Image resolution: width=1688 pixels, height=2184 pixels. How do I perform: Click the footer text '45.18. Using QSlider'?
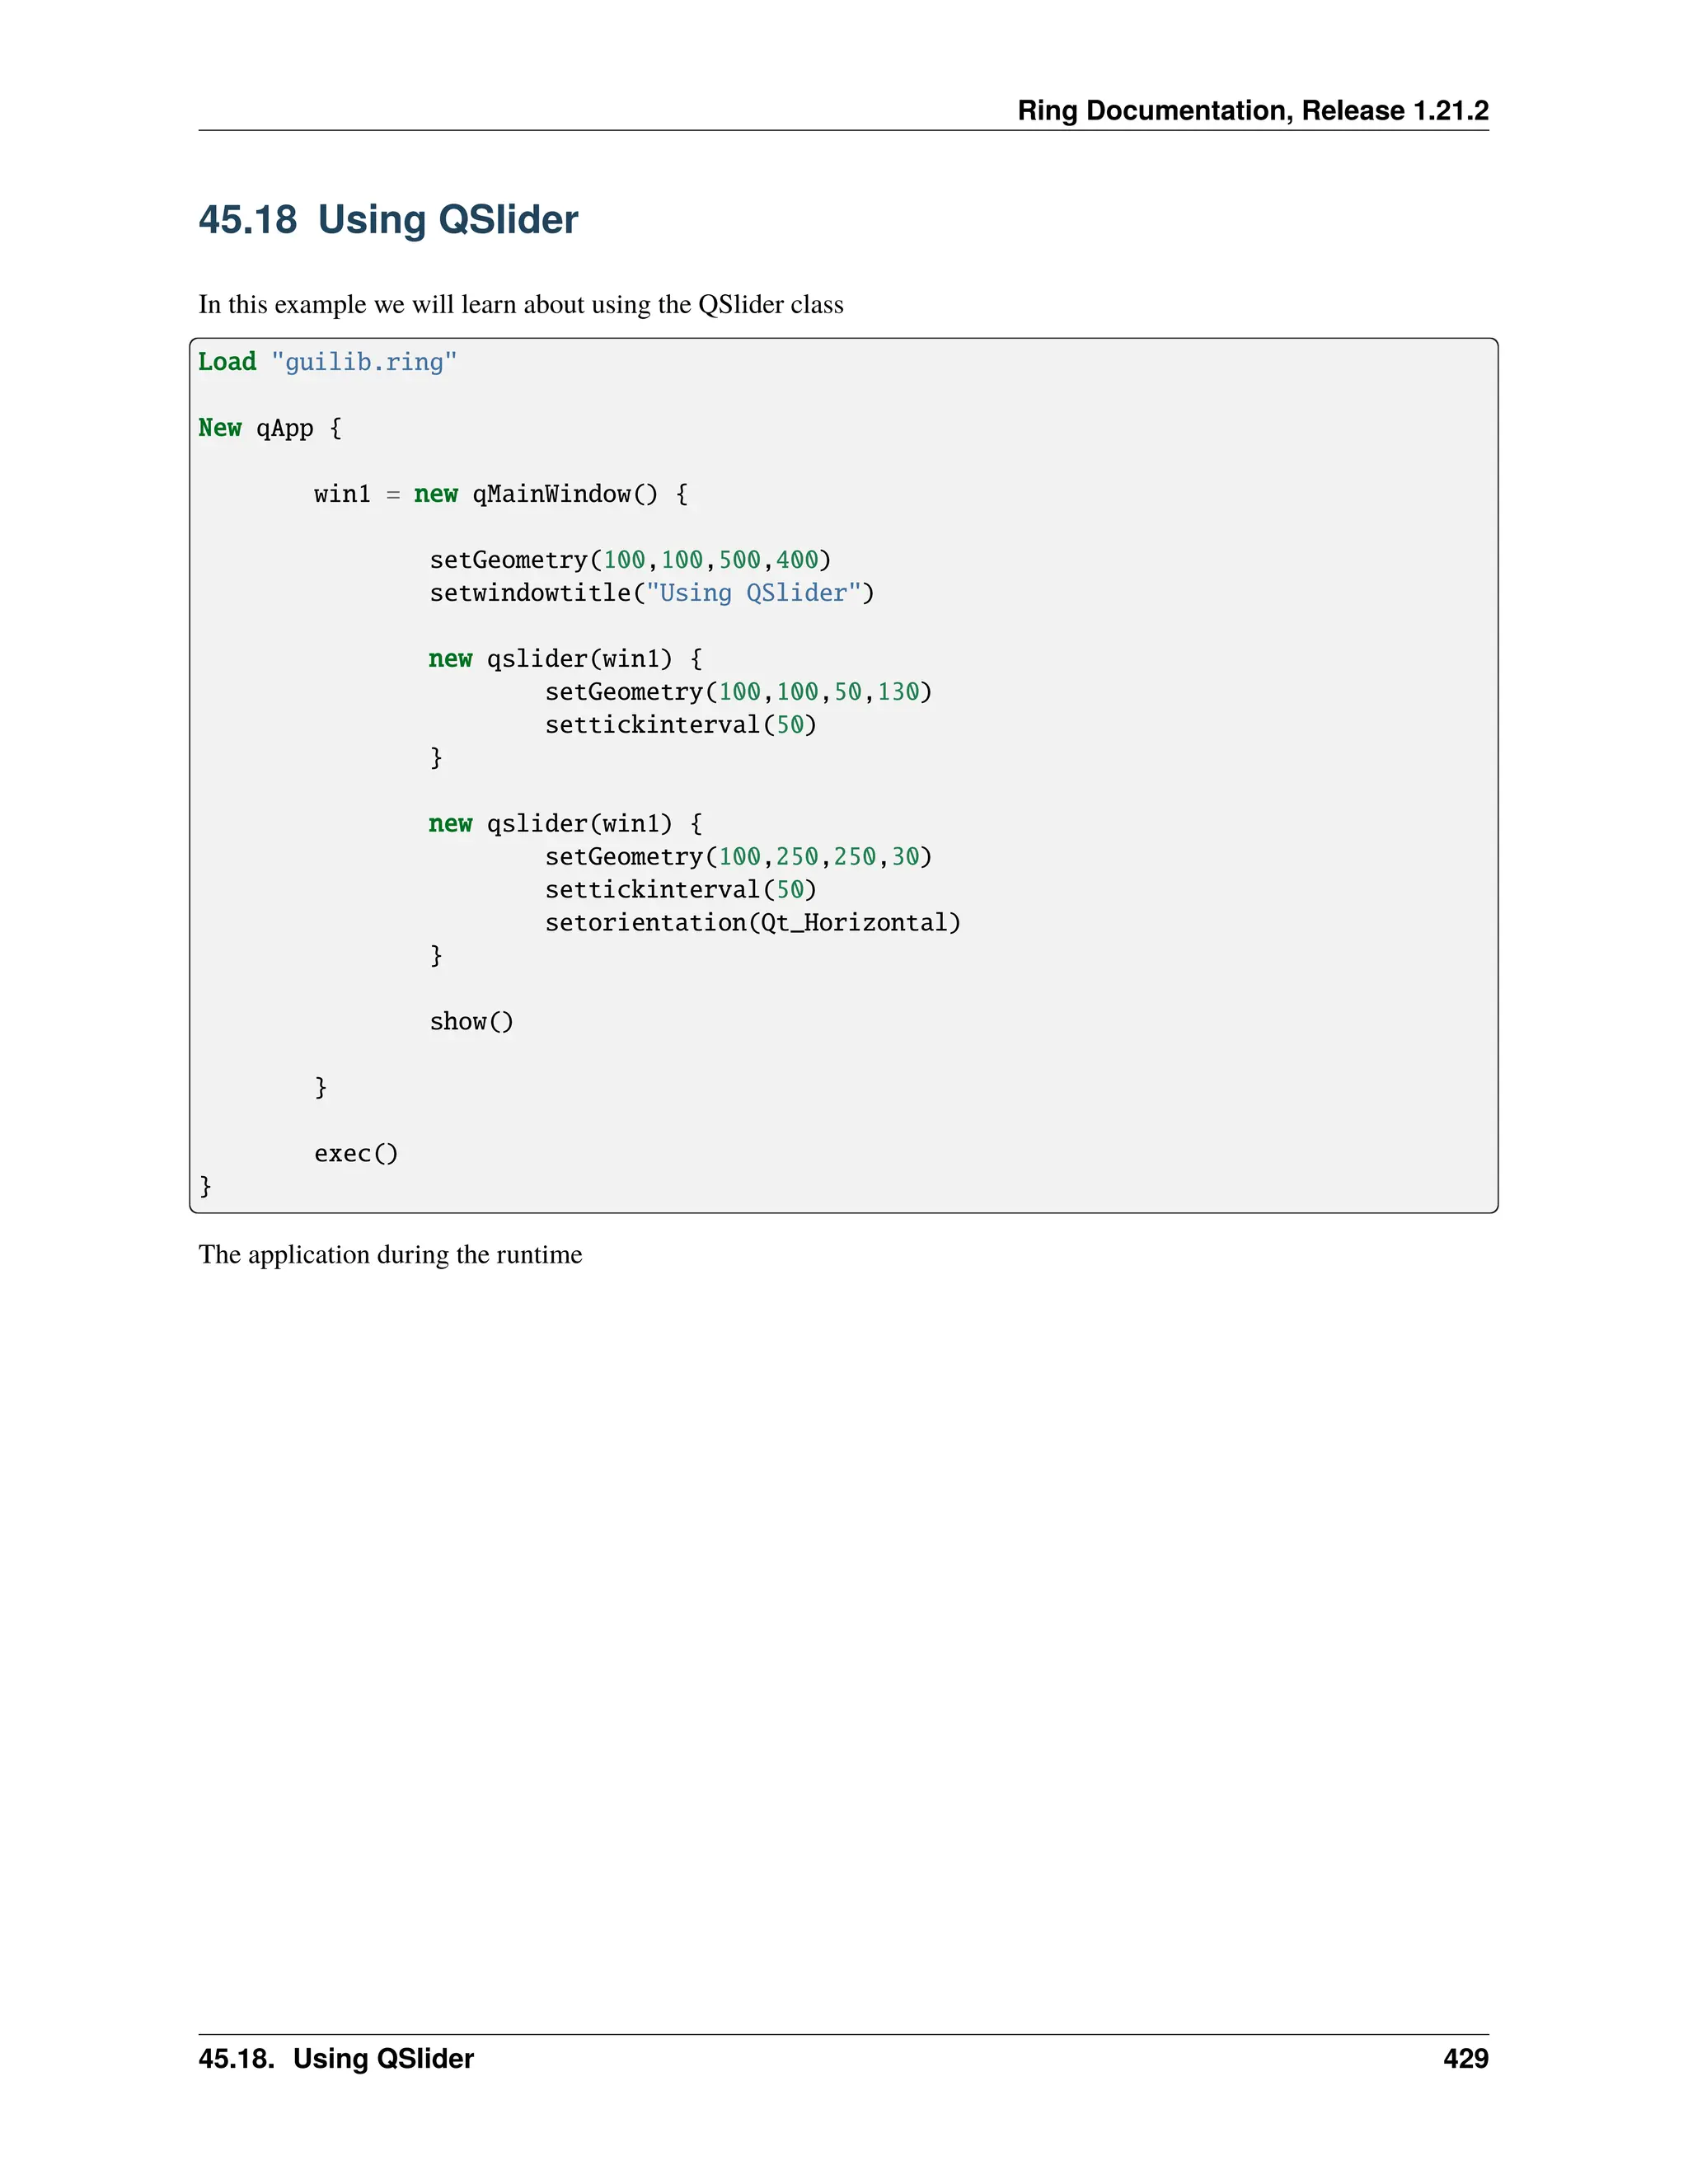coord(336,2058)
